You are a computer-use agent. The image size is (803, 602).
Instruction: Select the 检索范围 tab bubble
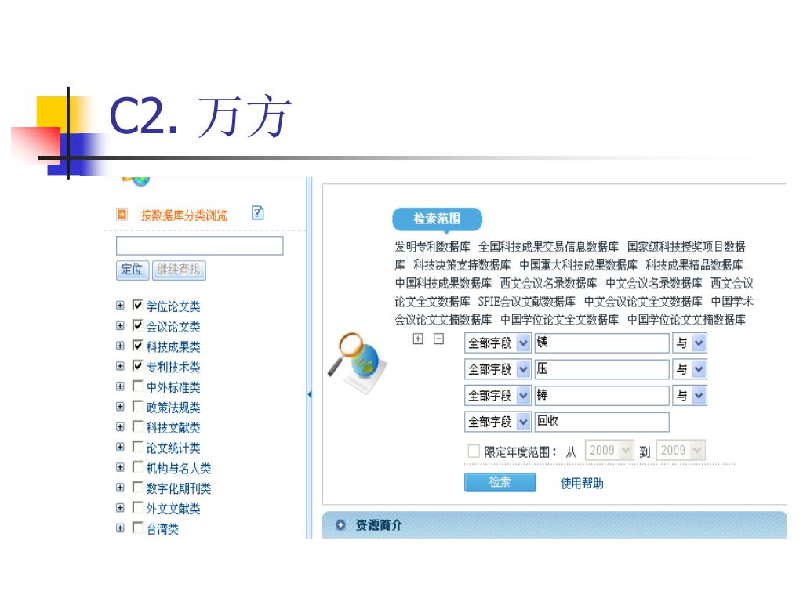click(x=437, y=219)
